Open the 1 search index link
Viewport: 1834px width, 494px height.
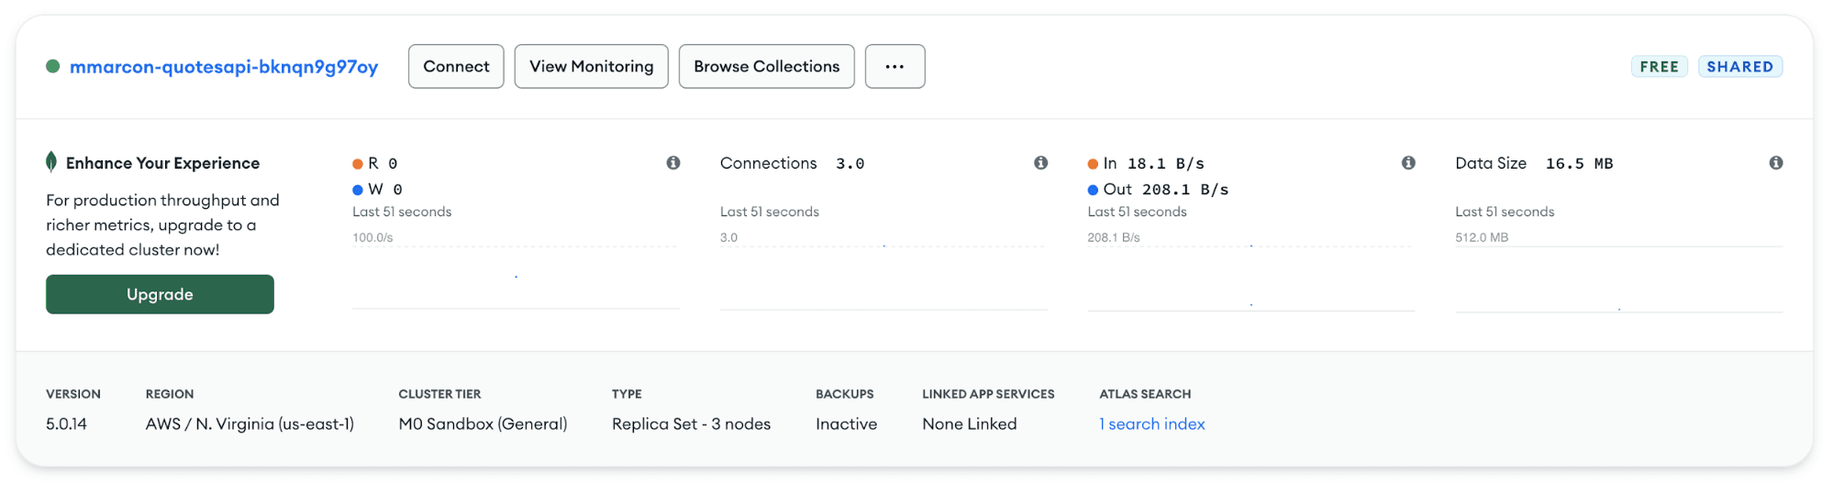(x=1152, y=423)
